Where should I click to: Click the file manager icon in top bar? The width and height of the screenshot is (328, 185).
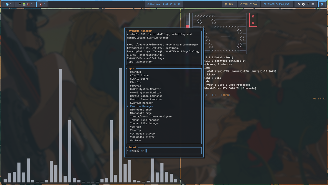pos(24,4)
